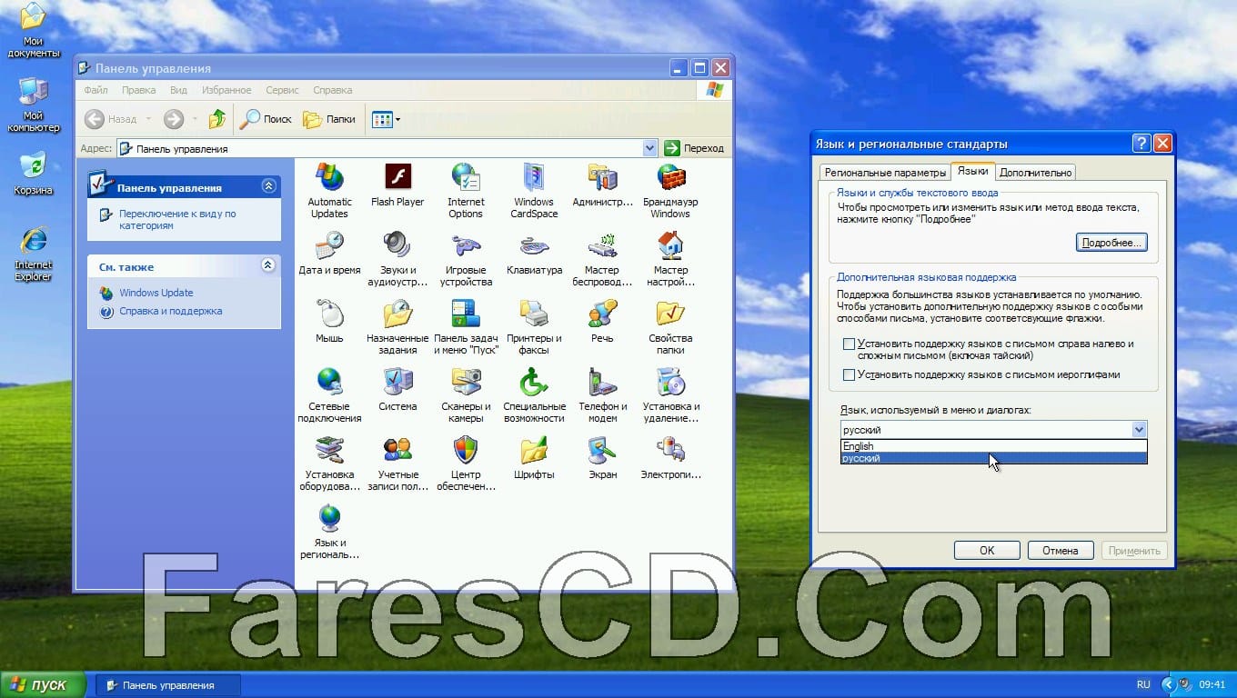Open the Файл menu
Image resolution: width=1237 pixels, height=698 pixels.
96,90
